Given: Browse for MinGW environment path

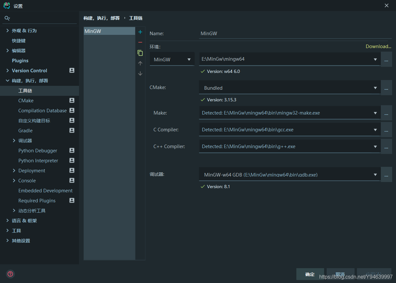Looking at the screenshot, I should pos(386,59).
